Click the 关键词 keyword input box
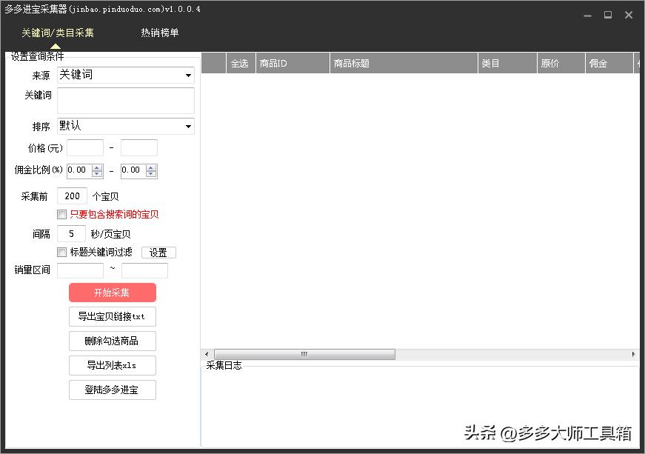The width and height of the screenshot is (645, 454). click(x=124, y=100)
